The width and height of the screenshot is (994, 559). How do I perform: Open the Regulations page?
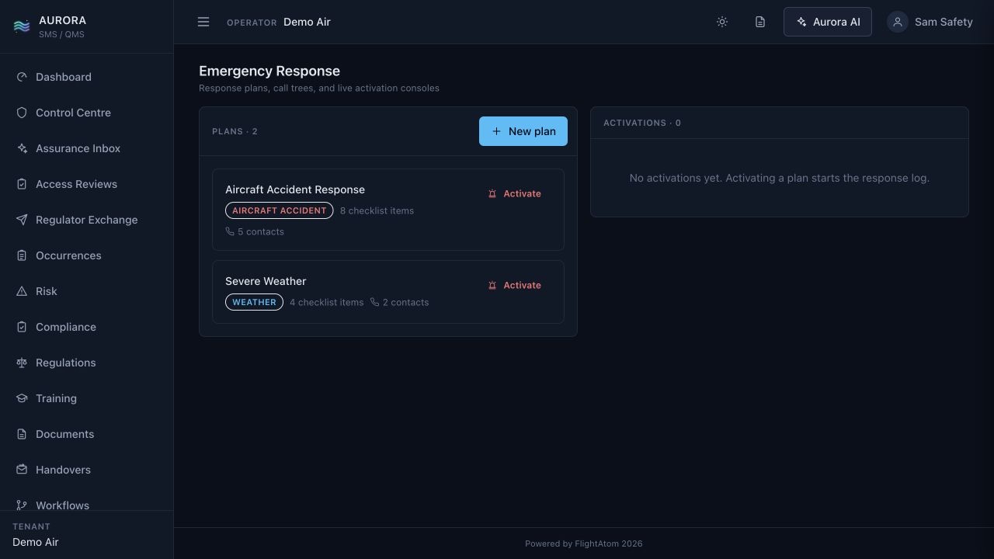coord(86,363)
